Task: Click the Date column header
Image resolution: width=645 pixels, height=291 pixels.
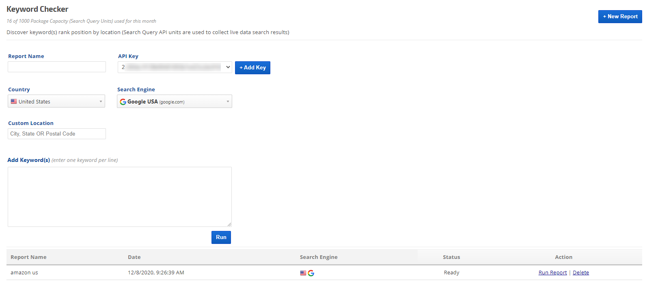Action: 134,257
